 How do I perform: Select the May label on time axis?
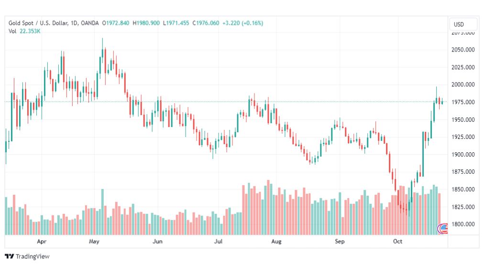(94, 241)
